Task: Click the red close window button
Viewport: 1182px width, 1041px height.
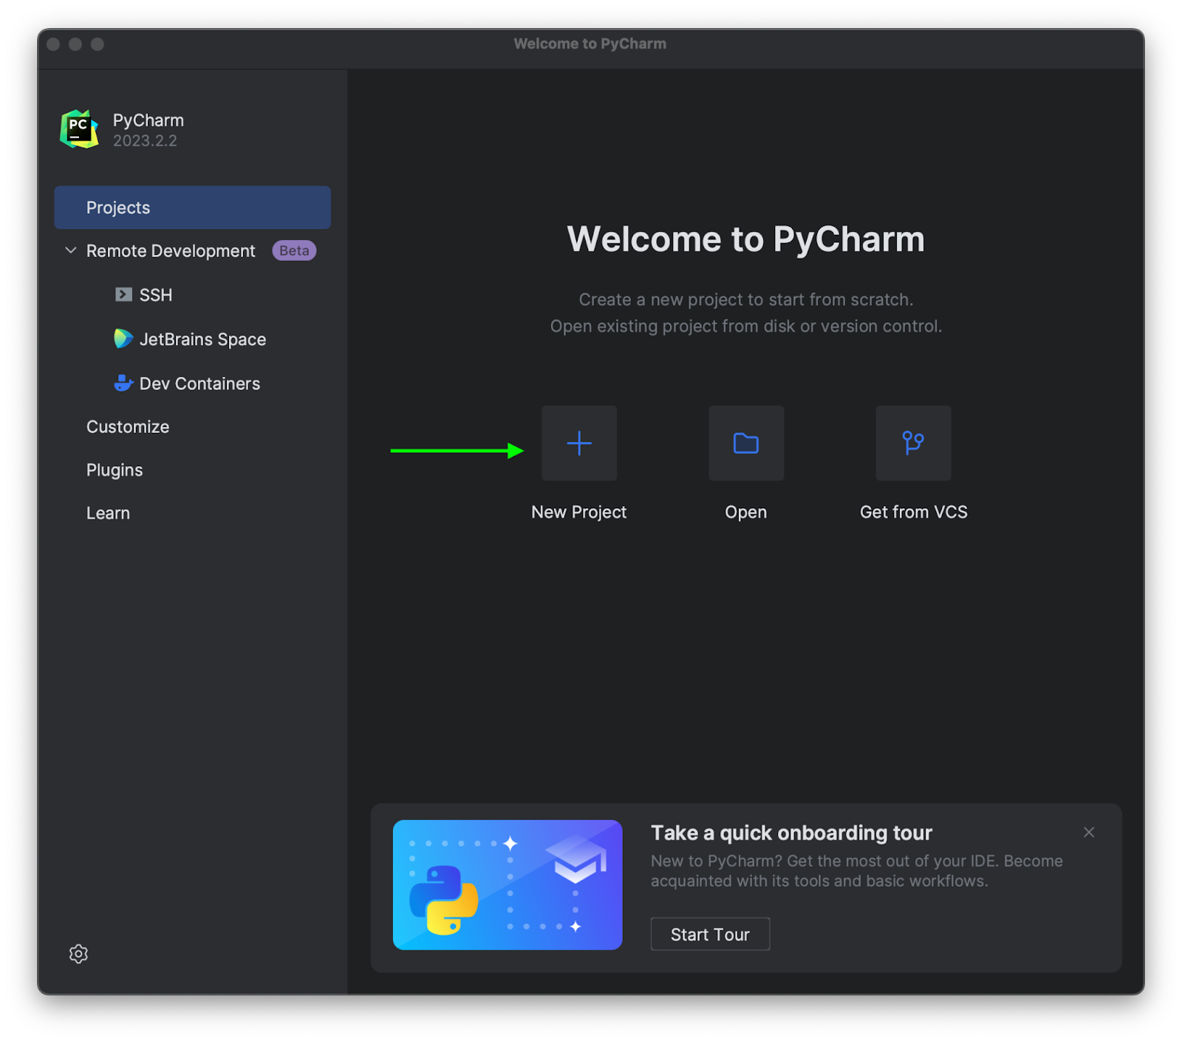Action: point(53,44)
